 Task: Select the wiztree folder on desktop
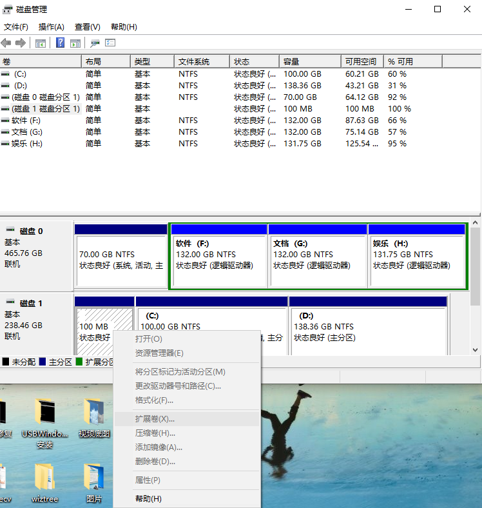44,477
